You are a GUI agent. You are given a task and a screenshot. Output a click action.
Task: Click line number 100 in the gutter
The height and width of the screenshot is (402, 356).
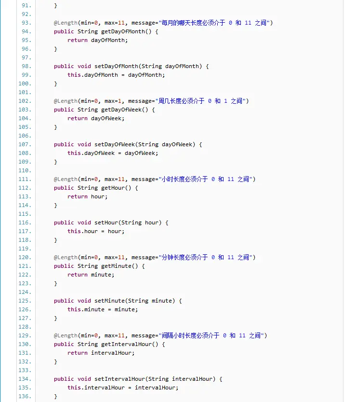[x=25, y=83]
